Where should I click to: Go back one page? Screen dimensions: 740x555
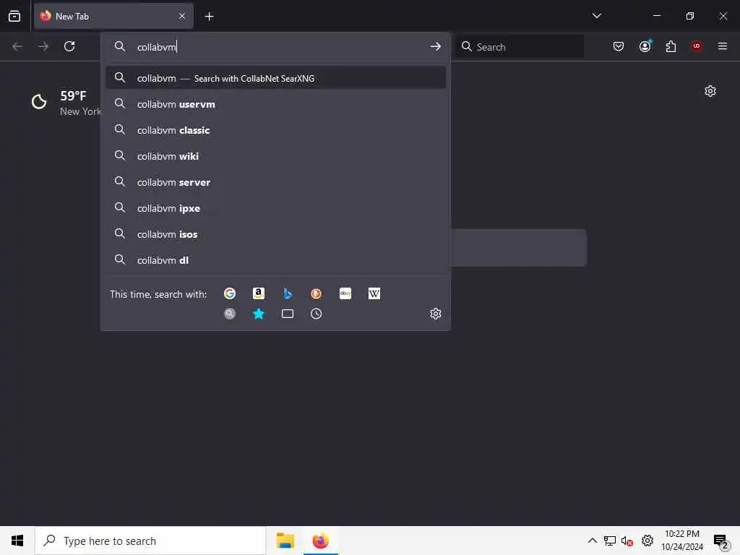(x=17, y=46)
